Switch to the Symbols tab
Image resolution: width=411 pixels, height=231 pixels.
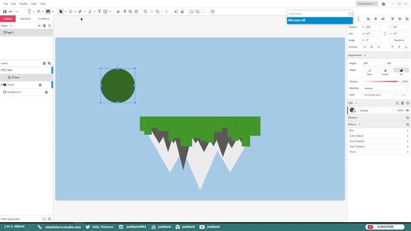(x=44, y=19)
